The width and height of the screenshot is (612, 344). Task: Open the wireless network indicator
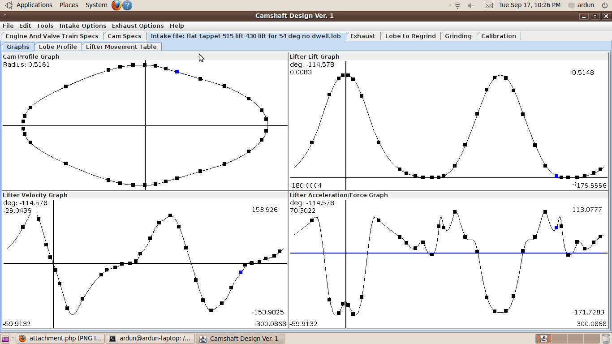[457, 5]
